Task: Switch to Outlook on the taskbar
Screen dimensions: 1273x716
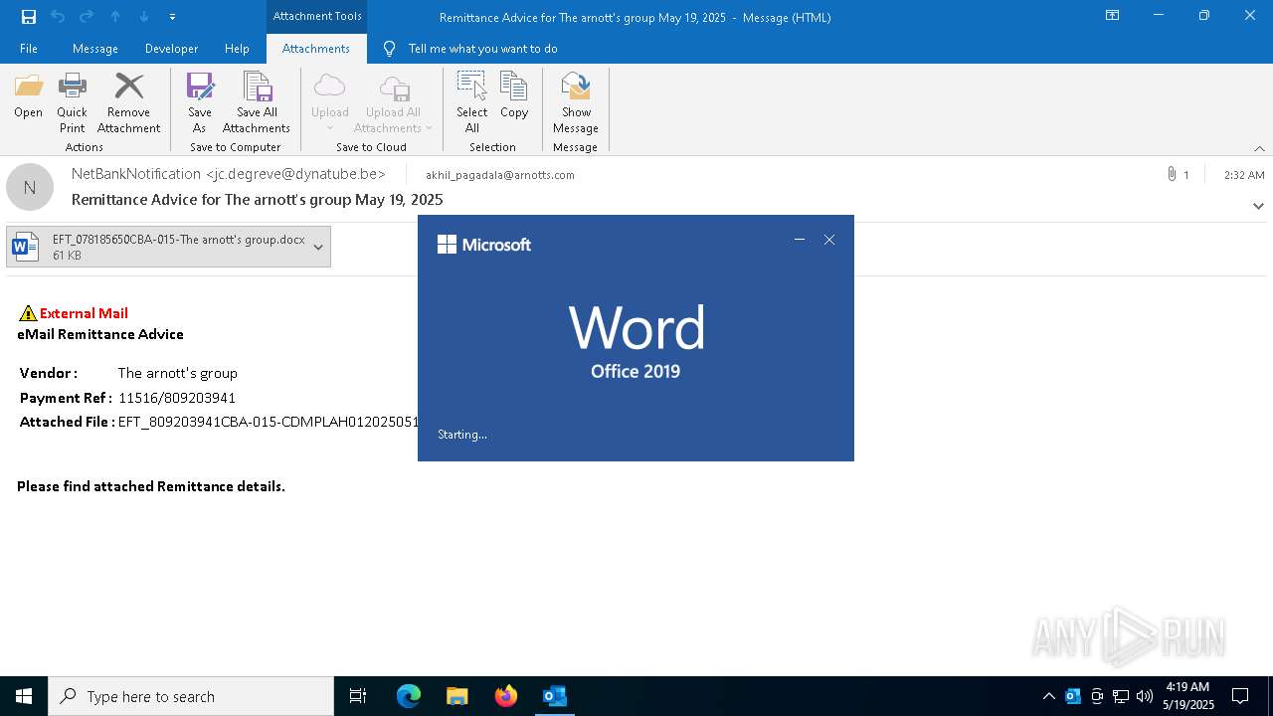Action: pyautogui.click(x=554, y=696)
